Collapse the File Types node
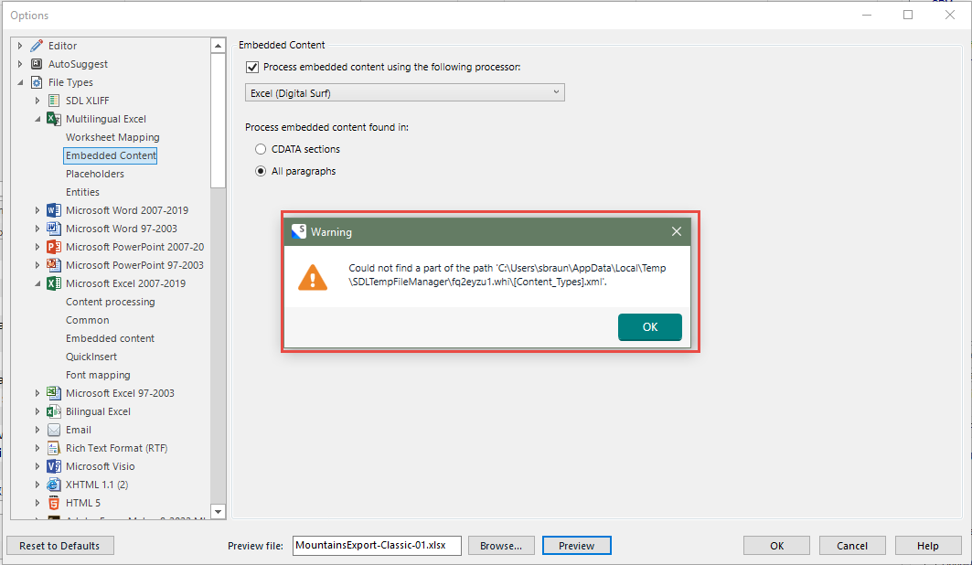Screen dimensions: 972x565 point(20,82)
